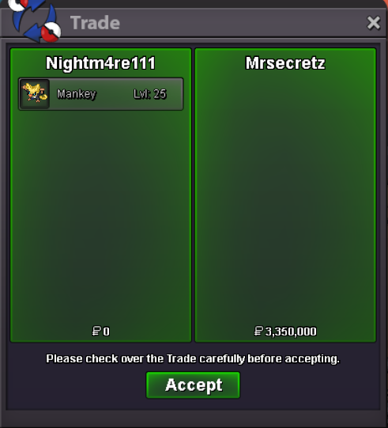Click the 3,350,000 money amount

(291, 331)
